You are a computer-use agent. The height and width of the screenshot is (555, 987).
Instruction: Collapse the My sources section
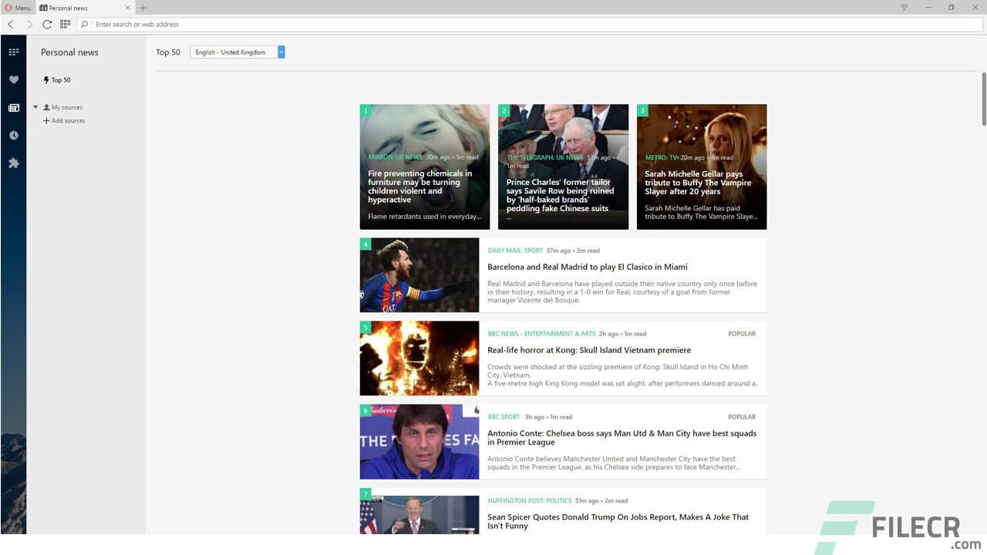pos(35,107)
